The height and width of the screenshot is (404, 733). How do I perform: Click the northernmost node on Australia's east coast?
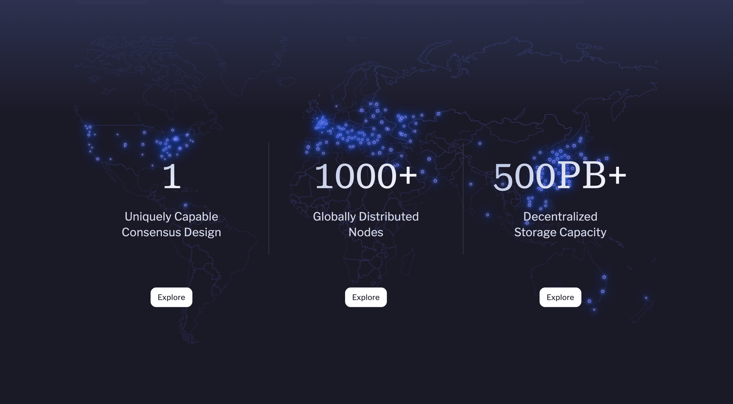tap(604, 277)
